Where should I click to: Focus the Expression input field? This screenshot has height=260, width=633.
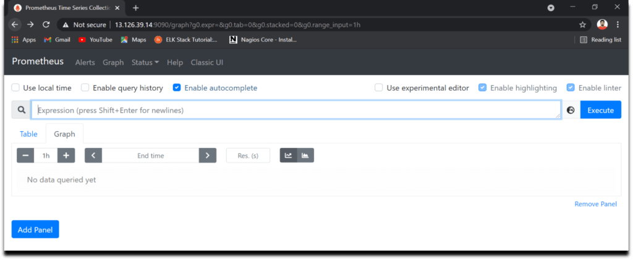coord(296,110)
